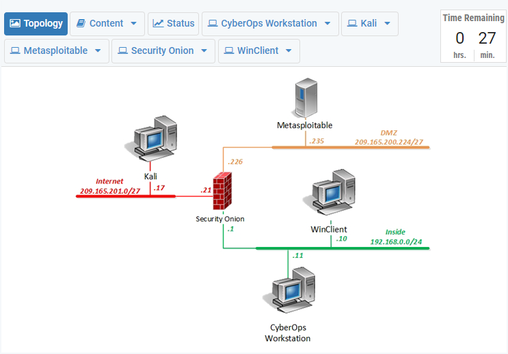This screenshot has width=508, height=354.
Task: Click the Time Remaining panel
Action: coord(473,36)
